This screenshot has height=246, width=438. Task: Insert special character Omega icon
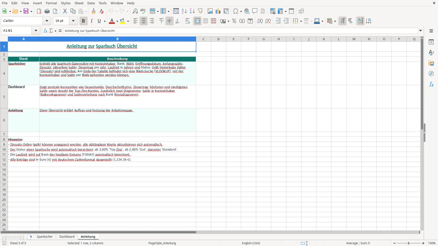click(x=236, y=11)
